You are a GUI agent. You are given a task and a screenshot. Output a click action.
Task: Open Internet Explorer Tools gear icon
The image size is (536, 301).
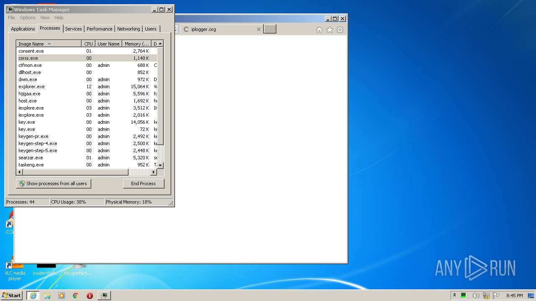340,30
